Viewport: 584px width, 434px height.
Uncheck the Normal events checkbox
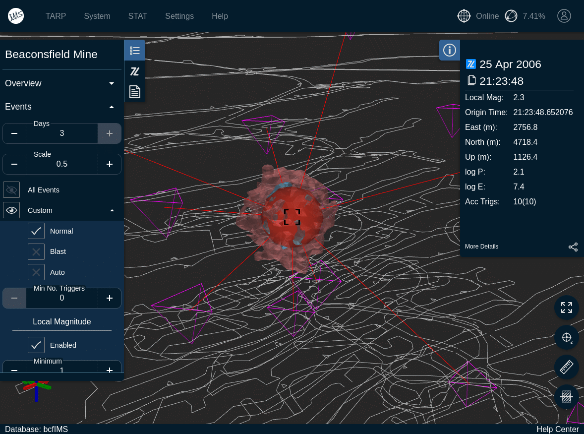36,231
